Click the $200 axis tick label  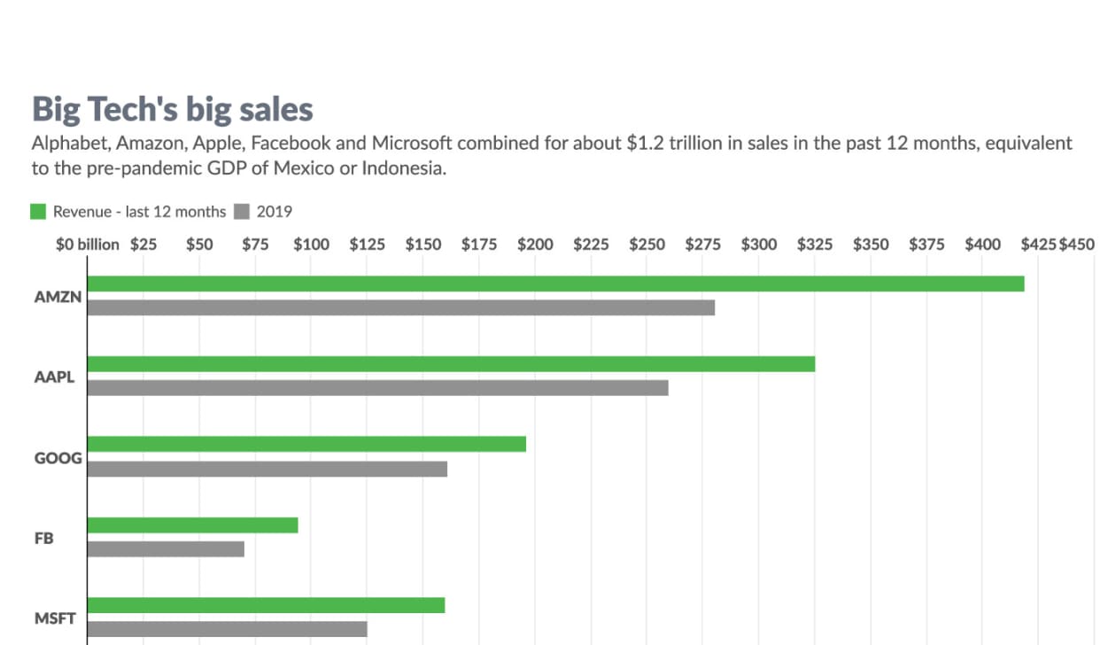click(x=535, y=245)
